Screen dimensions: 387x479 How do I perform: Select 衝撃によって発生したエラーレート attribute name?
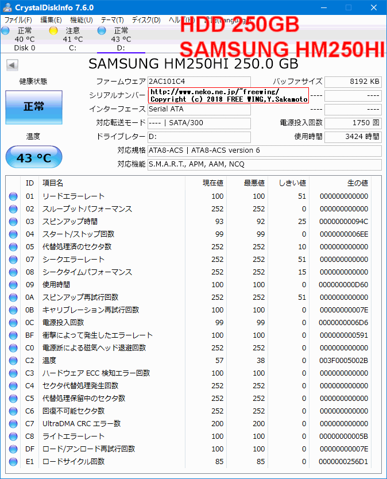tap(98, 335)
